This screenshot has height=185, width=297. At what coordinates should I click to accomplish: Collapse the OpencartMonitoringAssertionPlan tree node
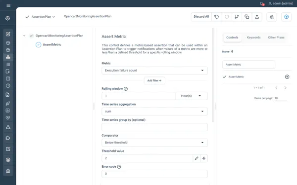point(24,36)
